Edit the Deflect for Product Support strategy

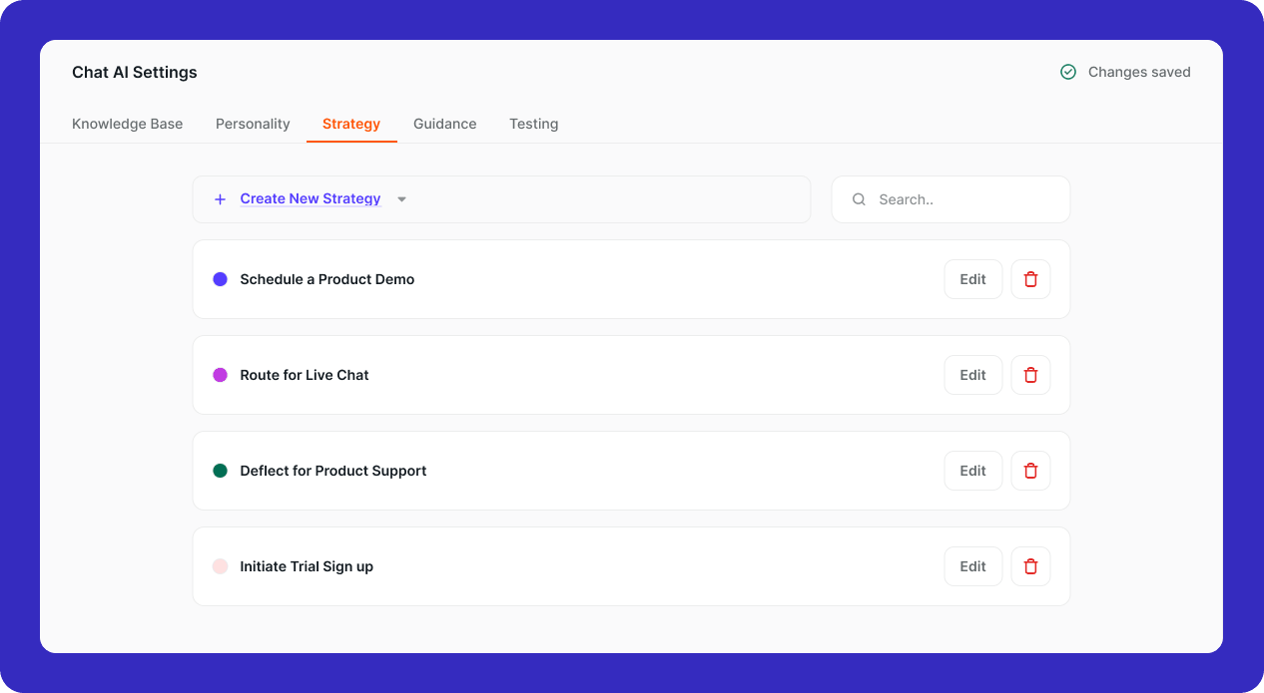(972, 471)
